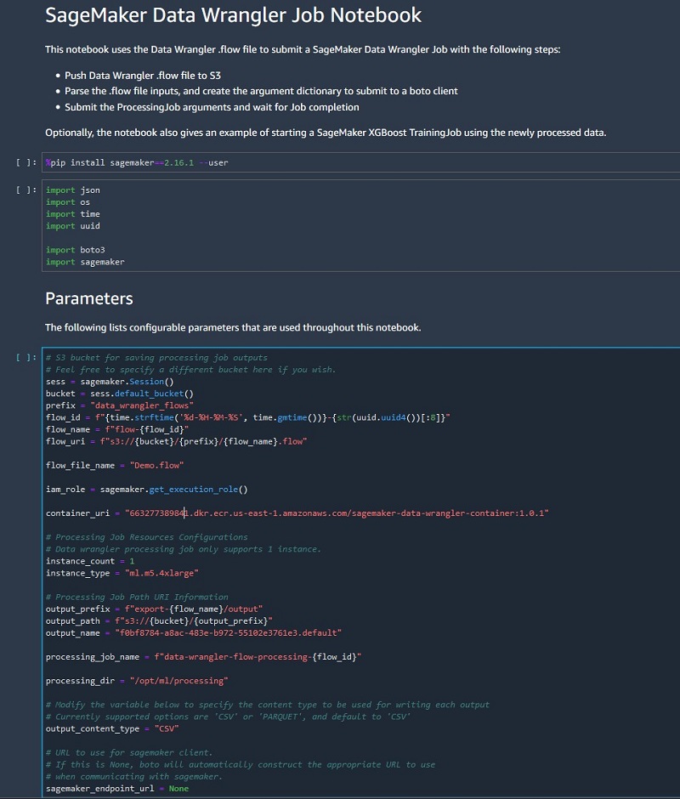680x799 pixels.
Task: Click the line "sess = sagemaker.Session()"
Action: 110,382
